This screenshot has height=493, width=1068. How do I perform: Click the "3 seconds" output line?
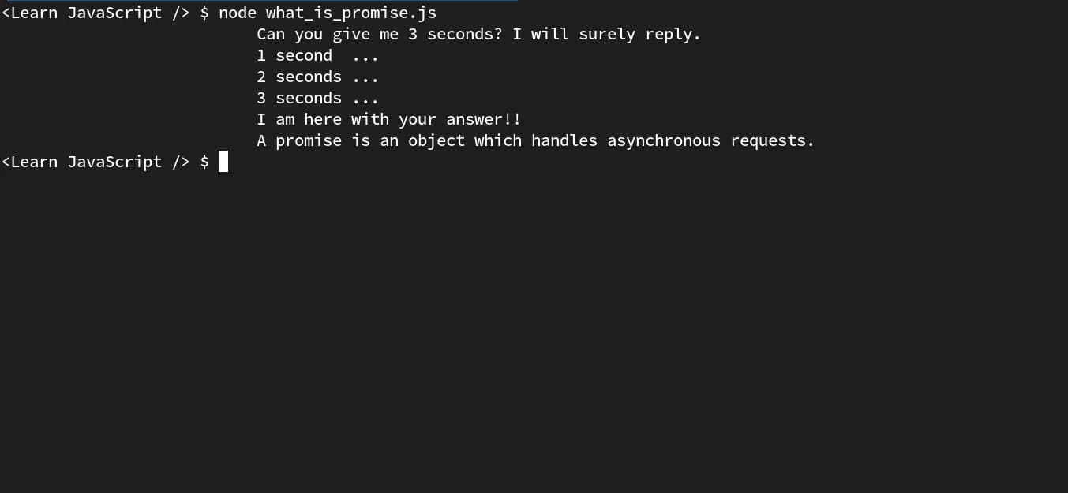click(x=299, y=99)
